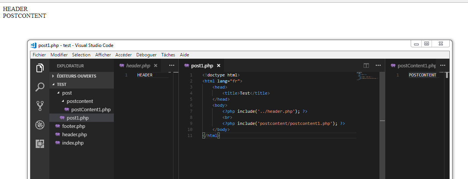This screenshot has height=179, width=468.
Task: Collapse the TEST workspace section
Action: click(x=82, y=84)
